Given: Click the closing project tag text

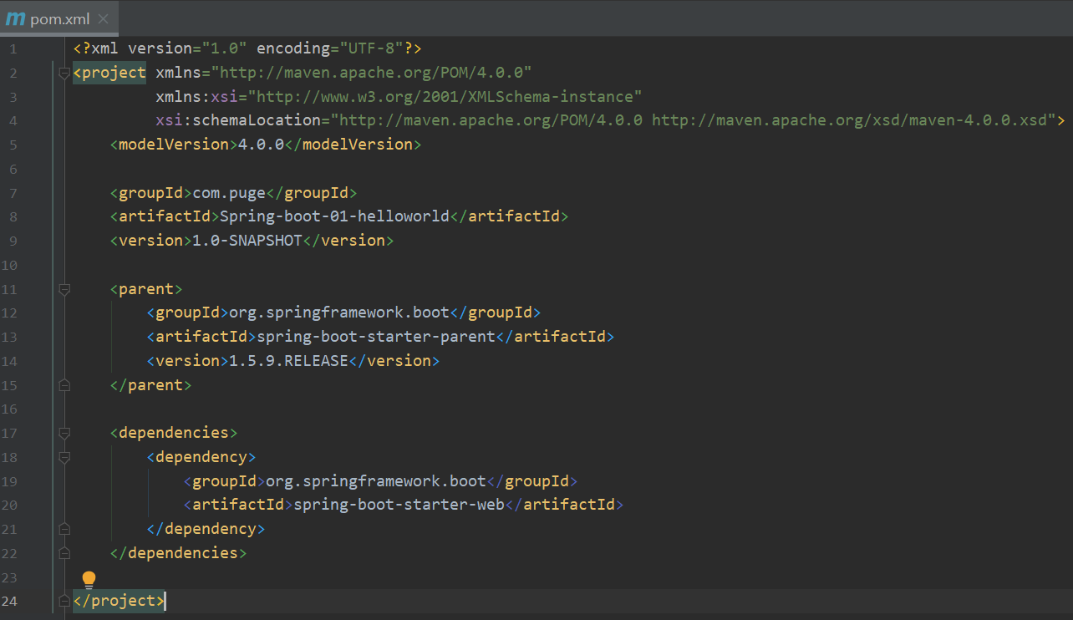Looking at the screenshot, I should (119, 601).
